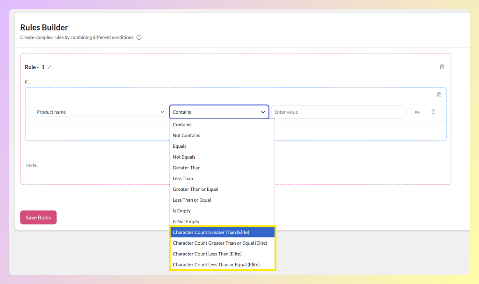Click the Rule - 1 title text
This screenshot has height=284, width=479.
[x=35, y=67]
